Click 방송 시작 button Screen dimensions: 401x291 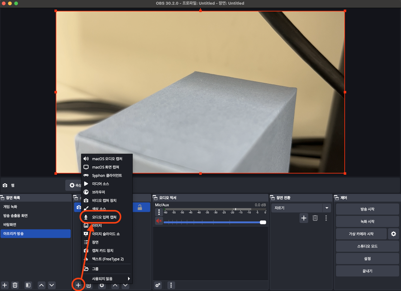coord(367,209)
